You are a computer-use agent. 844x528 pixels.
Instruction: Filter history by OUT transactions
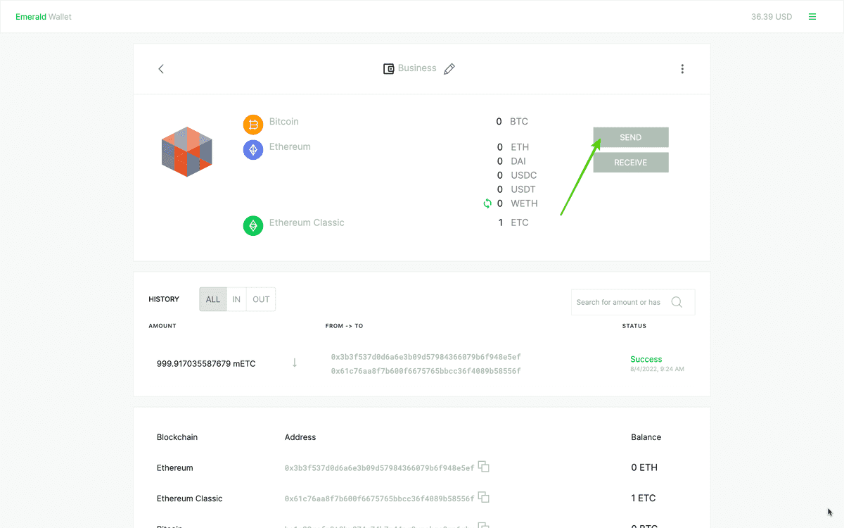[261, 299]
